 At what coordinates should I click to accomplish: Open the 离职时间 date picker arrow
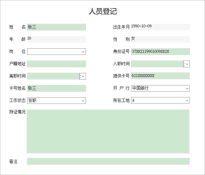tap(83, 76)
